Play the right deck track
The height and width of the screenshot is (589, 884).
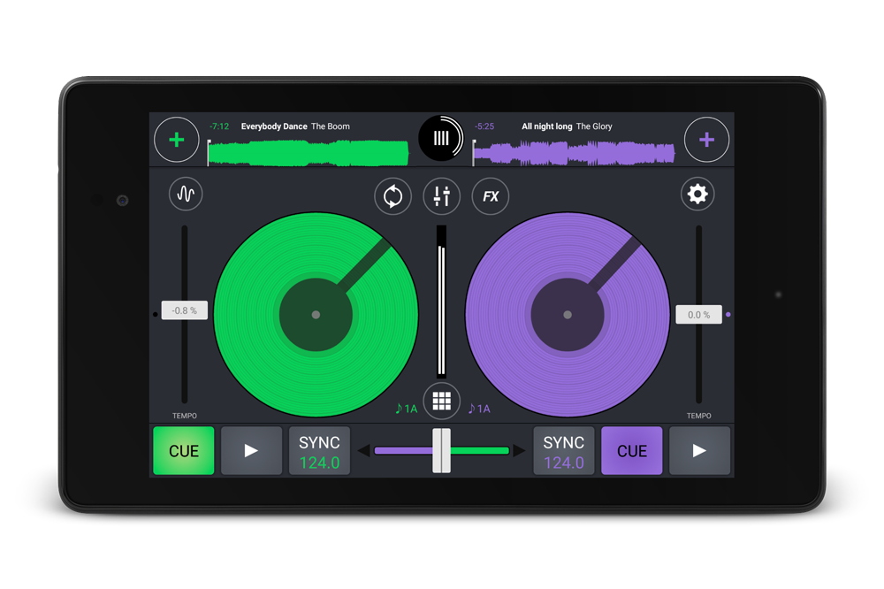pyautogui.click(x=699, y=451)
